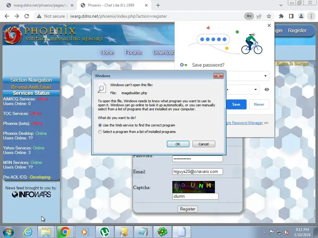Bookmark this page with the star icon

tap(269, 16)
